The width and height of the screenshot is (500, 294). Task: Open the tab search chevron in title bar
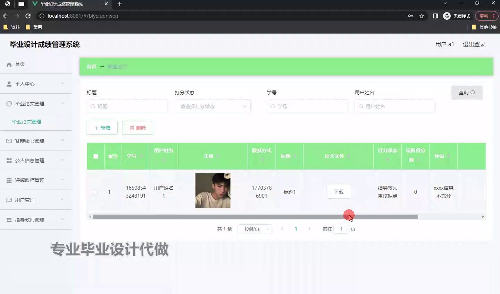(x=445, y=3)
